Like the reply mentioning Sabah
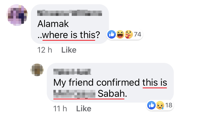 coord(84,108)
